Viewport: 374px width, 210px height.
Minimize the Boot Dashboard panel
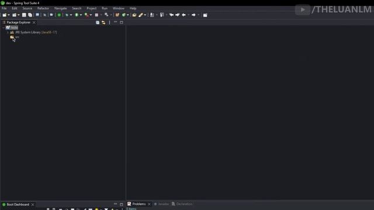(116, 204)
